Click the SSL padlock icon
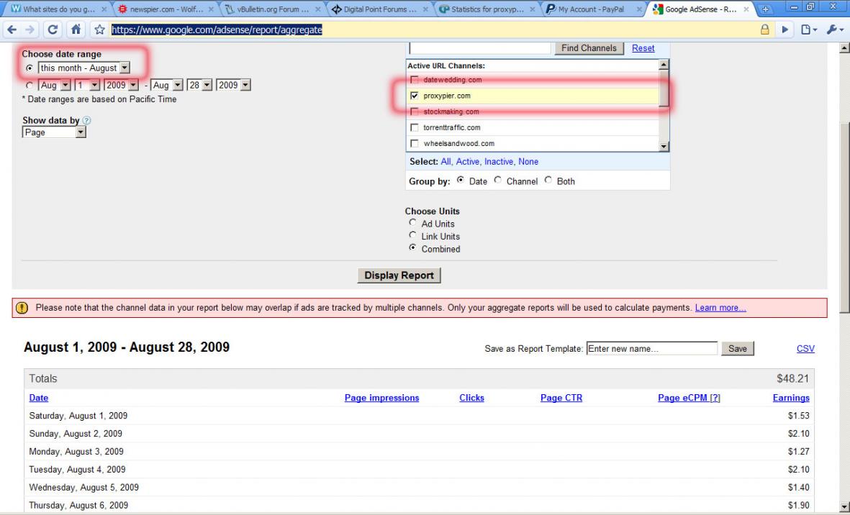The height and width of the screenshot is (515, 850). click(x=765, y=29)
